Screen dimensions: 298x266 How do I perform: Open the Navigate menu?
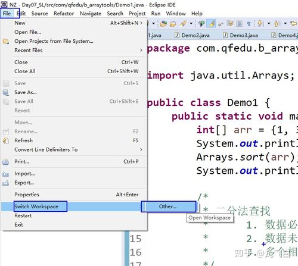[91, 14]
